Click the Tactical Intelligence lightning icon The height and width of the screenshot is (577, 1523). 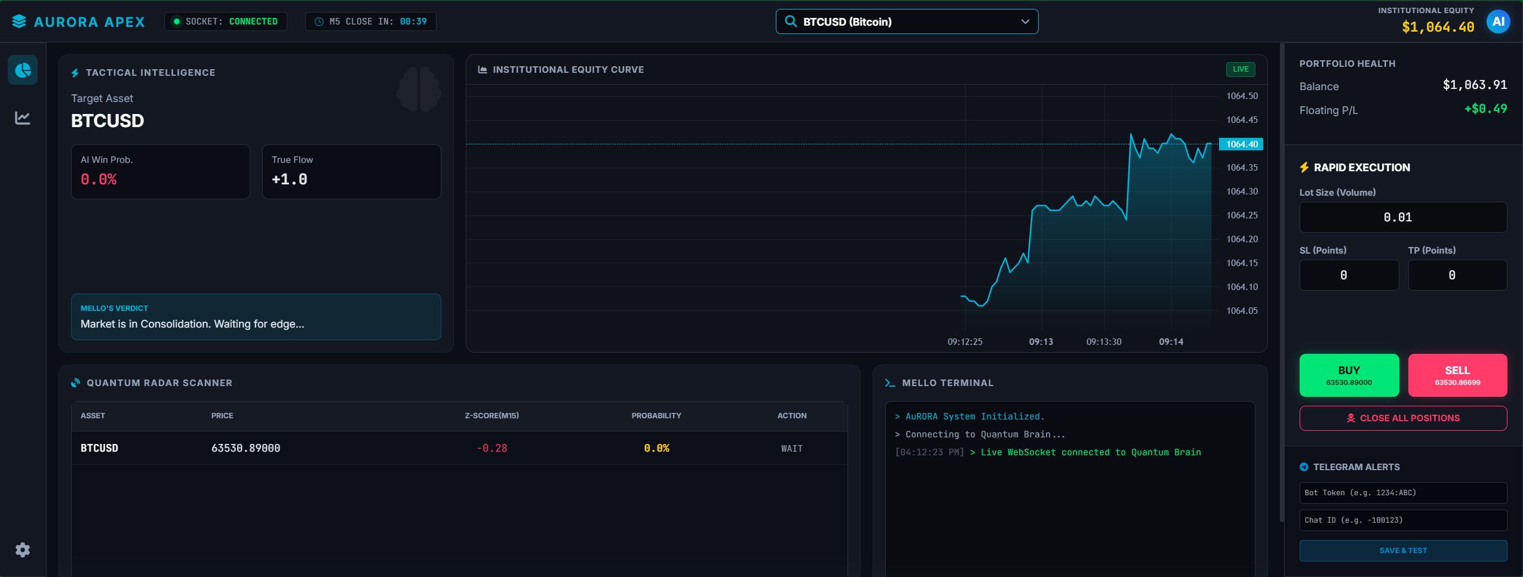75,73
